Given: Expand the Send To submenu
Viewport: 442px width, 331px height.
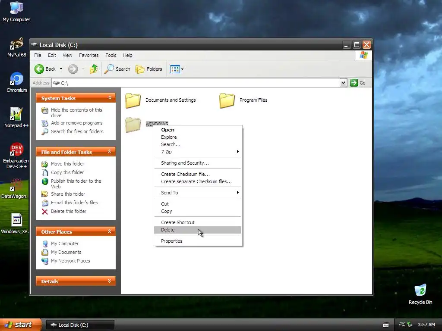Looking at the screenshot, I should click(x=198, y=193).
